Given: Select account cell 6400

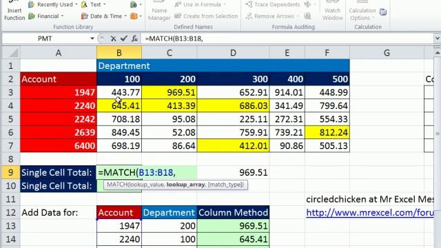Looking at the screenshot, I should (58, 145).
